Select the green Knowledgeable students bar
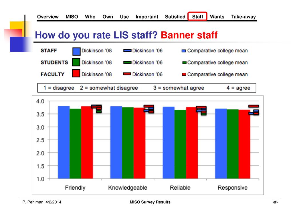The image size is (293, 220). pos(128,143)
